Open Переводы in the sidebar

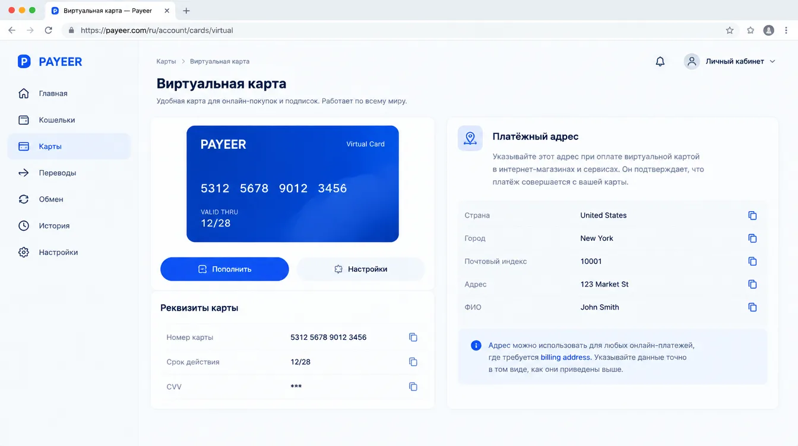click(69, 173)
